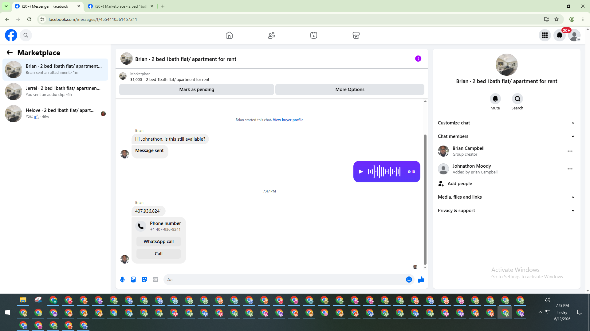Click Brian Campbell in Chat members
This screenshot has height=331, width=590.
point(468,148)
